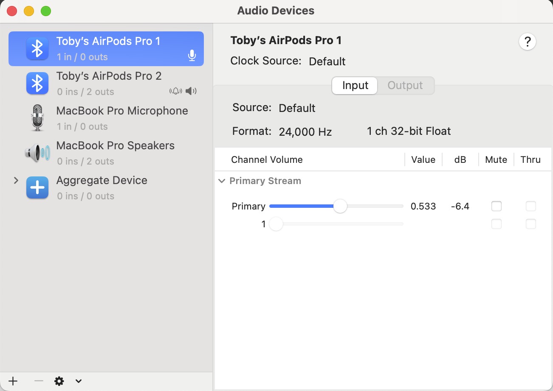Expand the Aggregate Device row

coord(16,181)
